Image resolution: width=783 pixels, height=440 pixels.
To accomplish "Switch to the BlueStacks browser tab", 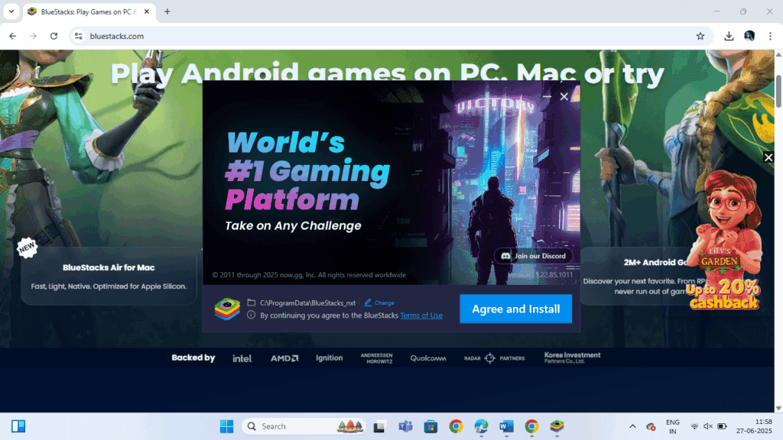I will (84, 11).
